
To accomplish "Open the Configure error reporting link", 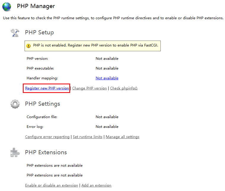I will 47,137.
